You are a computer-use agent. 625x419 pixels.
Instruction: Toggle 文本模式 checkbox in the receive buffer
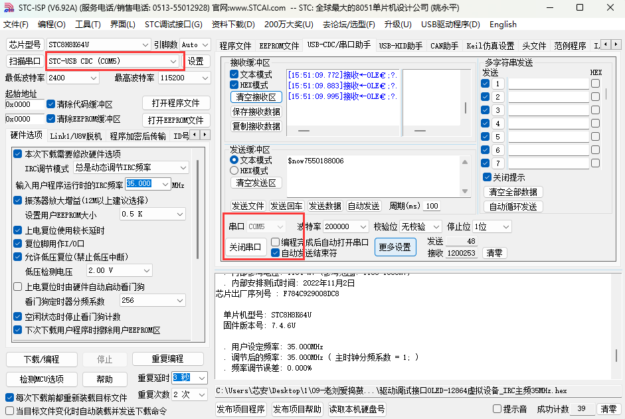234,74
